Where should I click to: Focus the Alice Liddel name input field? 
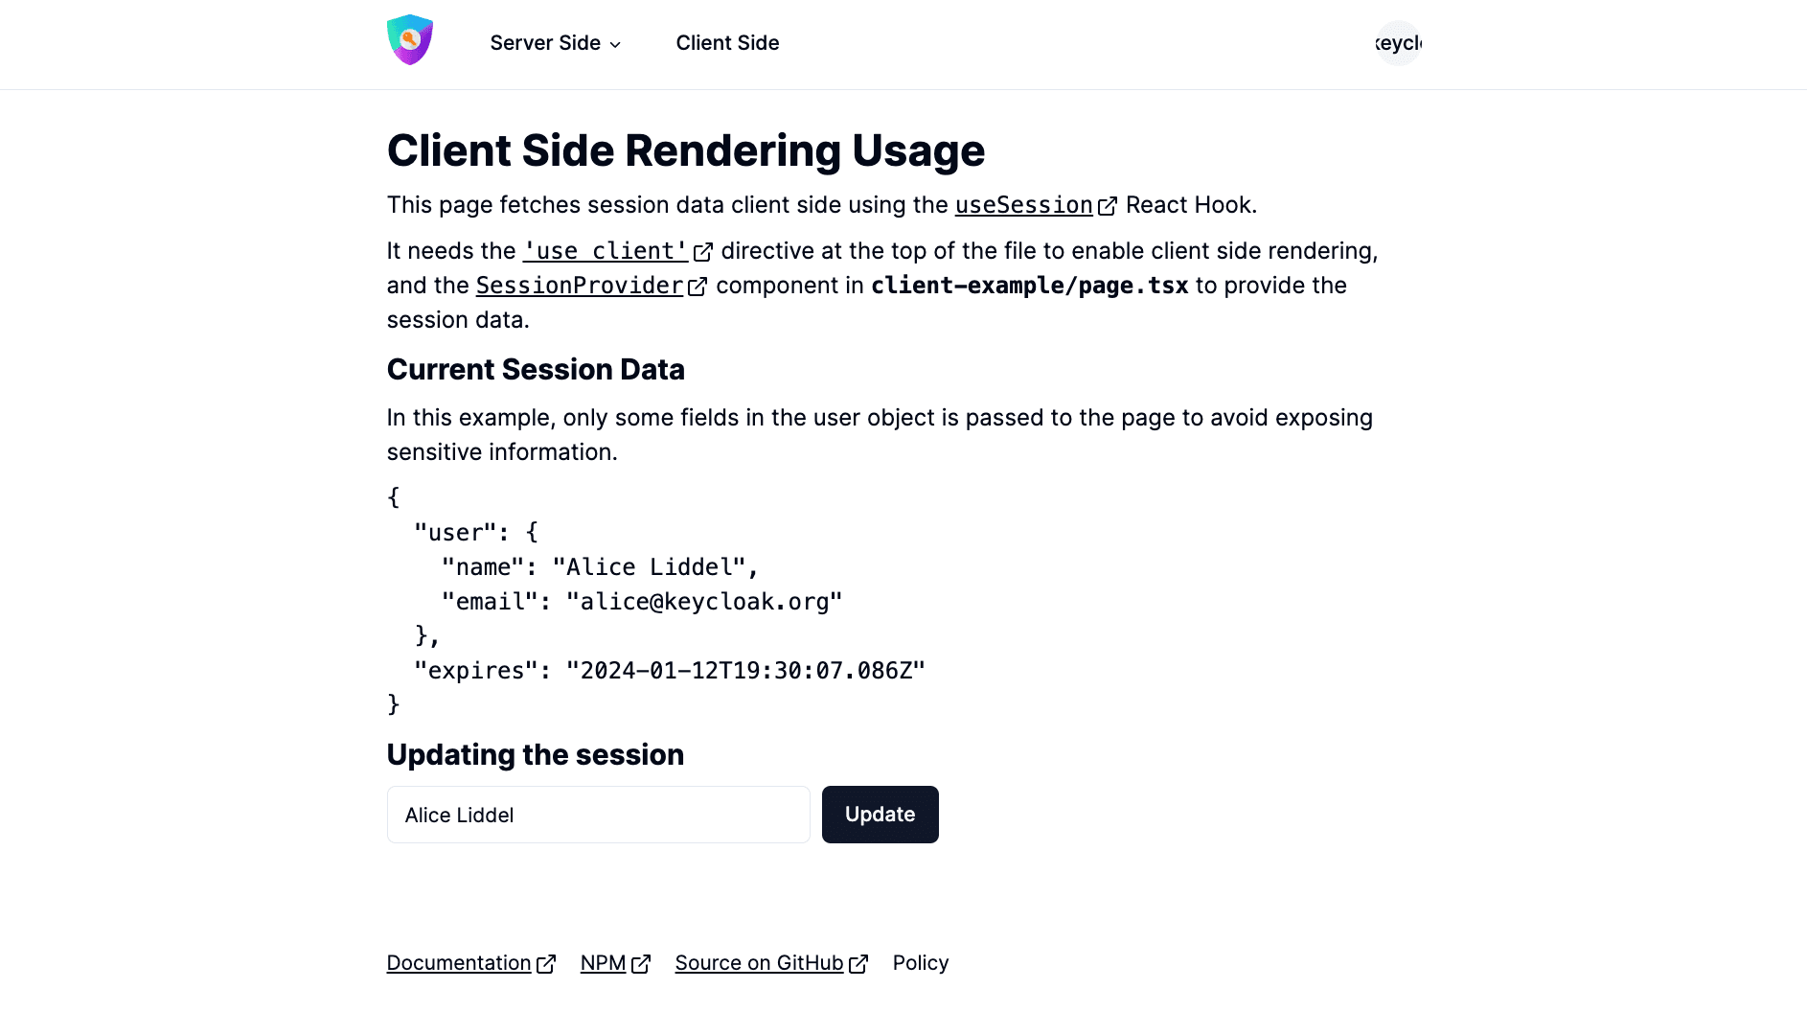(598, 815)
